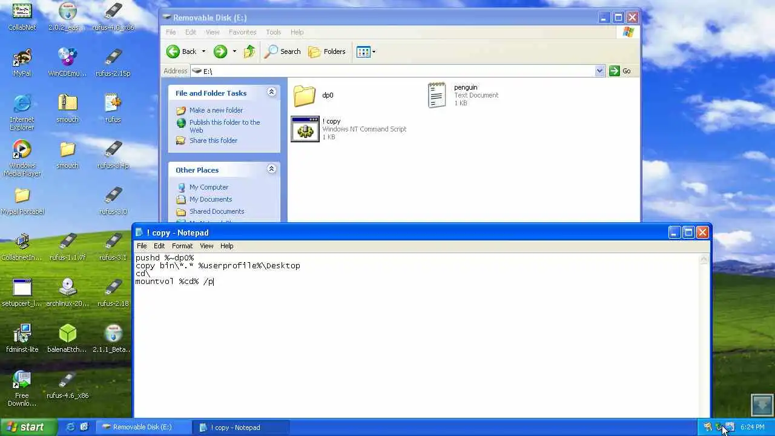Open Explorer's Tools menu

point(274,32)
